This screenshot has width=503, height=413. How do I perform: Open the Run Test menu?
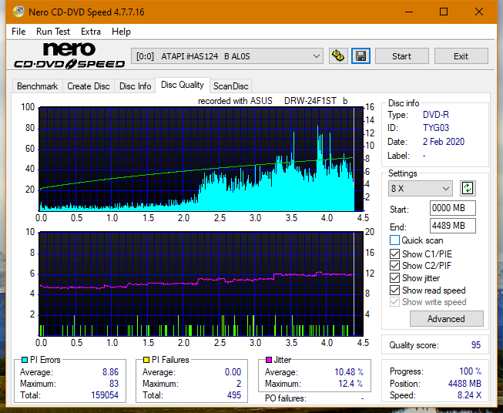coord(53,32)
